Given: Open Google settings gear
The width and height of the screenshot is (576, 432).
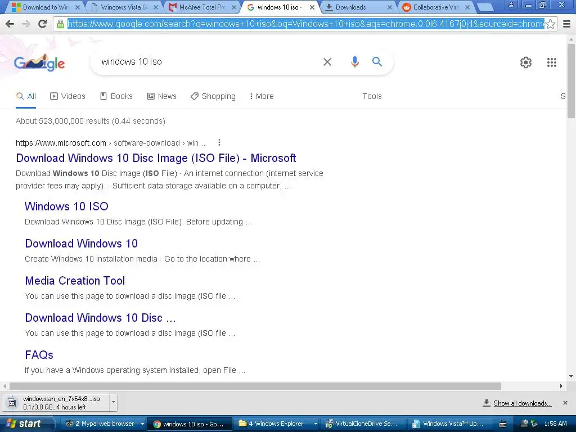Looking at the screenshot, I should [x=526, y=62].
